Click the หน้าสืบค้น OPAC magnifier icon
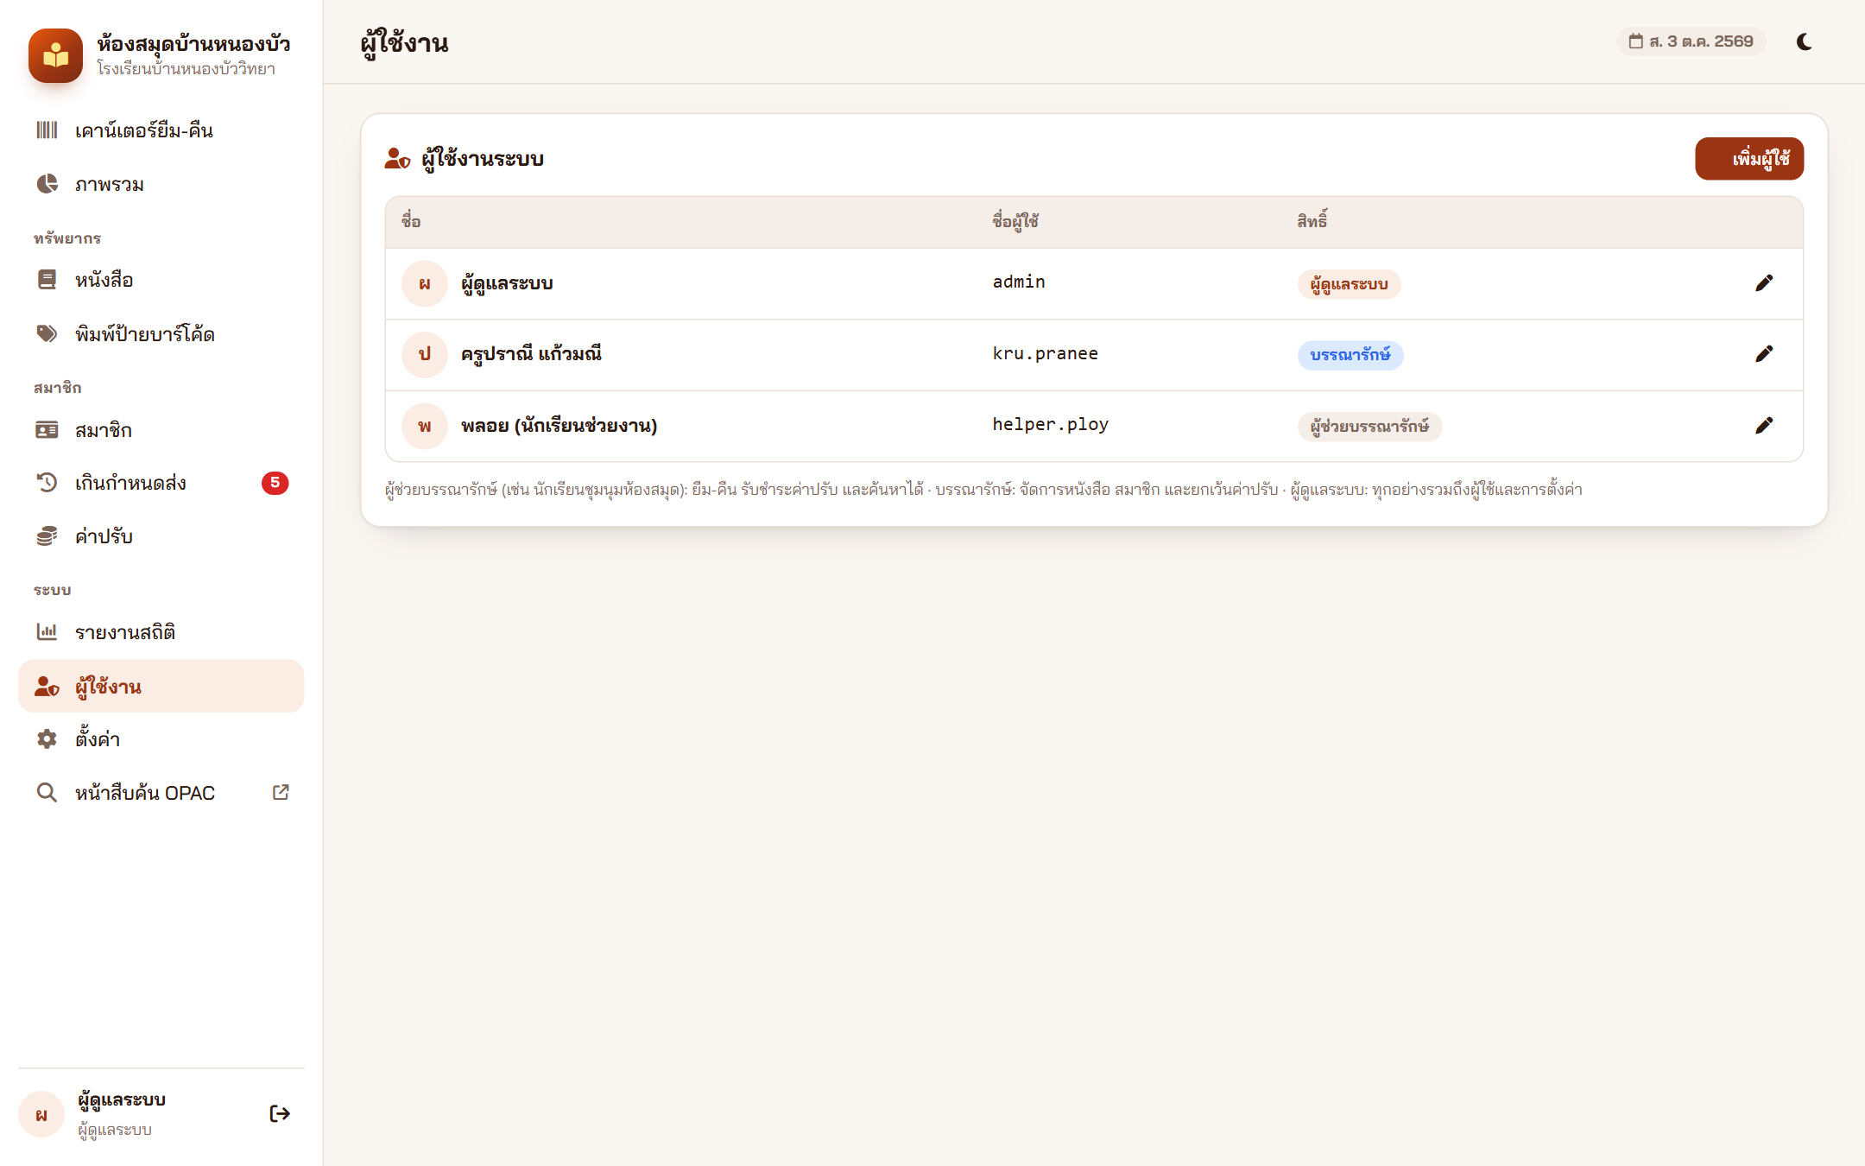 (x=47, y=793)
